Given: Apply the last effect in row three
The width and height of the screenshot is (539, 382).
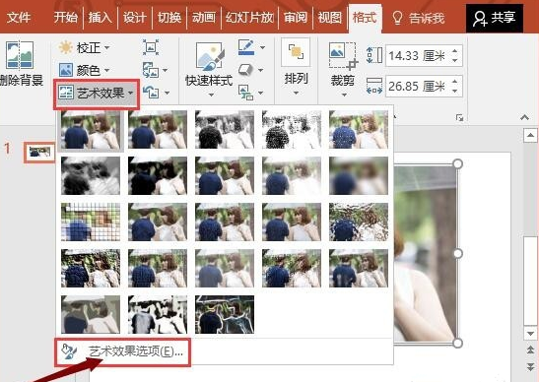Looking at the screenshot, I should click(x=359, y=222).
